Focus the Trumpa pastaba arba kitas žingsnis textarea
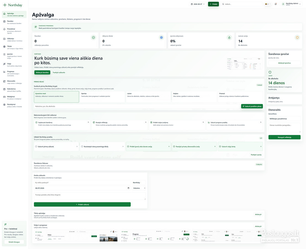This screenshot has width=306, height=249. 90,196
